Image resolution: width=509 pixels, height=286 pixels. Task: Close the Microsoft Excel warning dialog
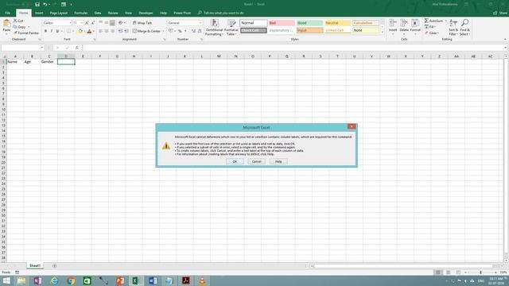pyautogui.click(x=352, y=126)
